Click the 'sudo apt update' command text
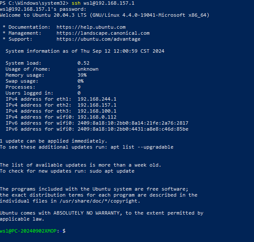This screenshot has height=242, width=254. pos(112,171)
